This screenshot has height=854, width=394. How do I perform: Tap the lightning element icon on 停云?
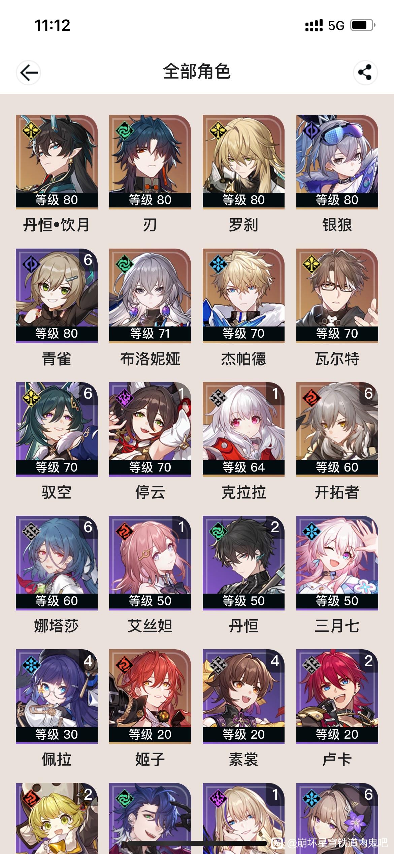pyautogui.click(x=125, y=398)
